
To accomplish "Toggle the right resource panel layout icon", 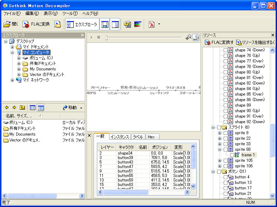I will point(115,24).
